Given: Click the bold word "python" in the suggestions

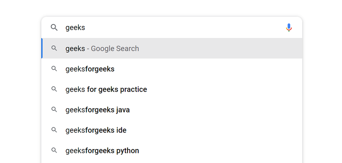Looking at the screenshot, I should [127, 151].
